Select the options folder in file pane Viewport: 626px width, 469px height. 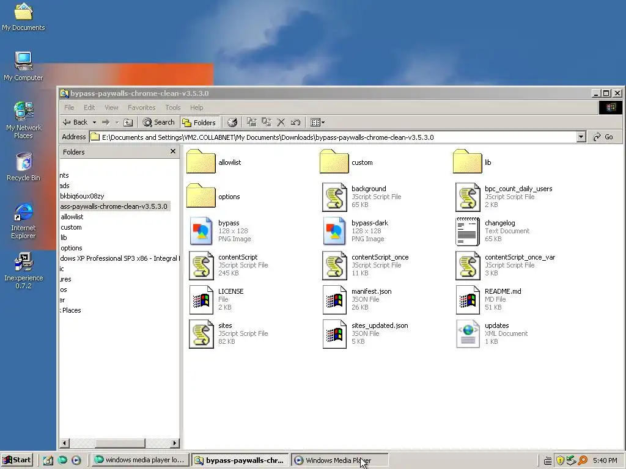tap(201, 196)
